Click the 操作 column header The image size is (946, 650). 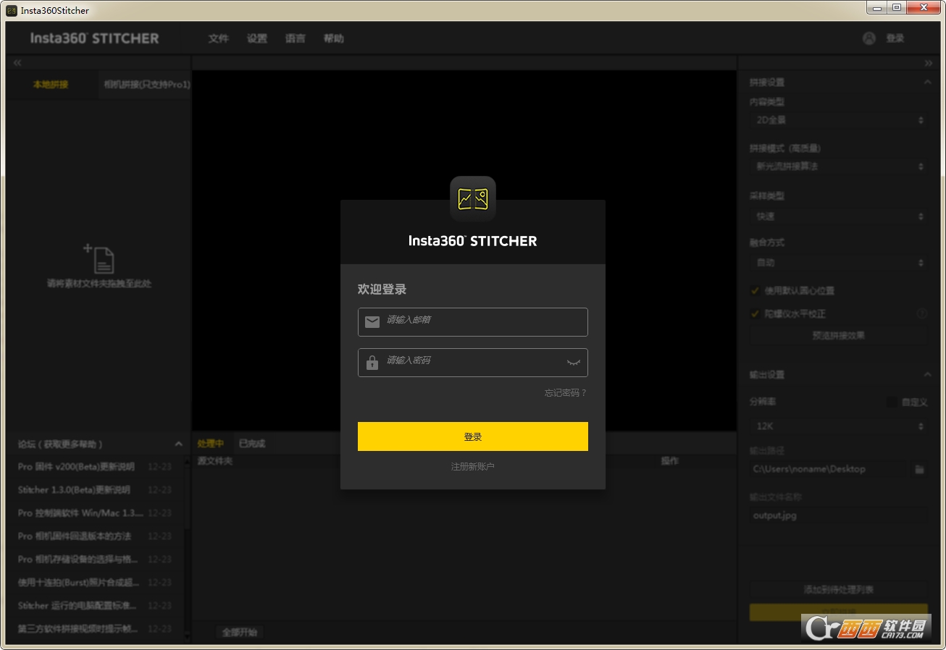click(x=669, y=461)
